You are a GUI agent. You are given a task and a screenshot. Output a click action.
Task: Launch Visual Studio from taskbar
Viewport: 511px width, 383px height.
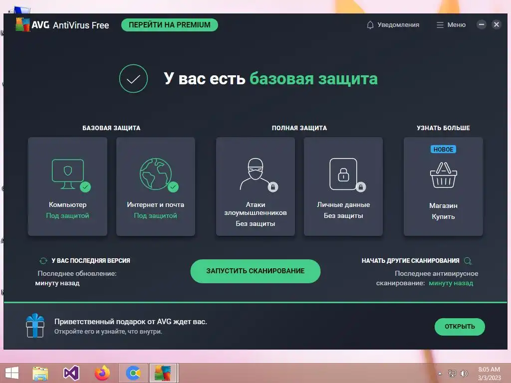point(71,373)
